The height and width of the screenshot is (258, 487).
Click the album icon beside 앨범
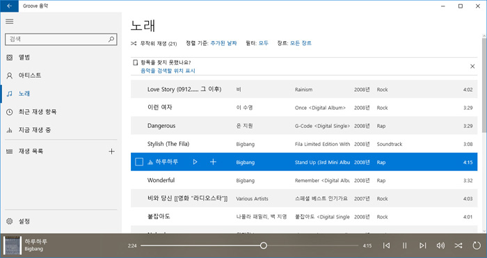(x=10, y=58)
